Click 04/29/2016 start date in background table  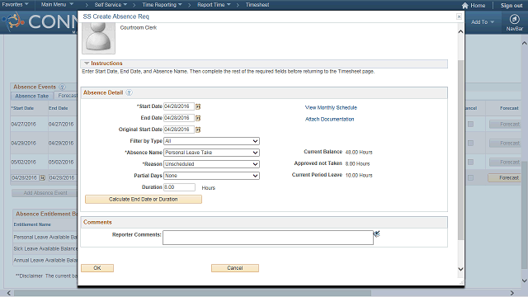(x=24, y=143)
